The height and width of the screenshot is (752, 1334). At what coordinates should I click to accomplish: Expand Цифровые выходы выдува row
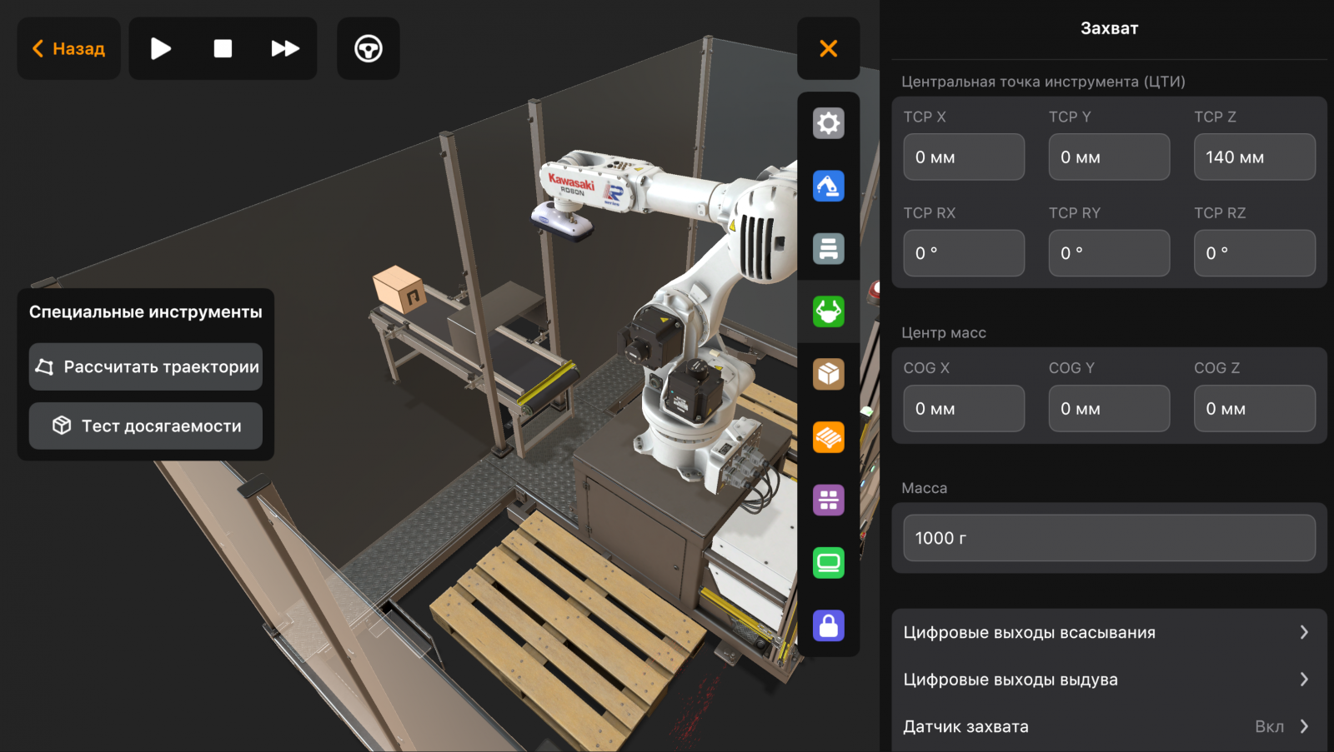click(1109, 680)
